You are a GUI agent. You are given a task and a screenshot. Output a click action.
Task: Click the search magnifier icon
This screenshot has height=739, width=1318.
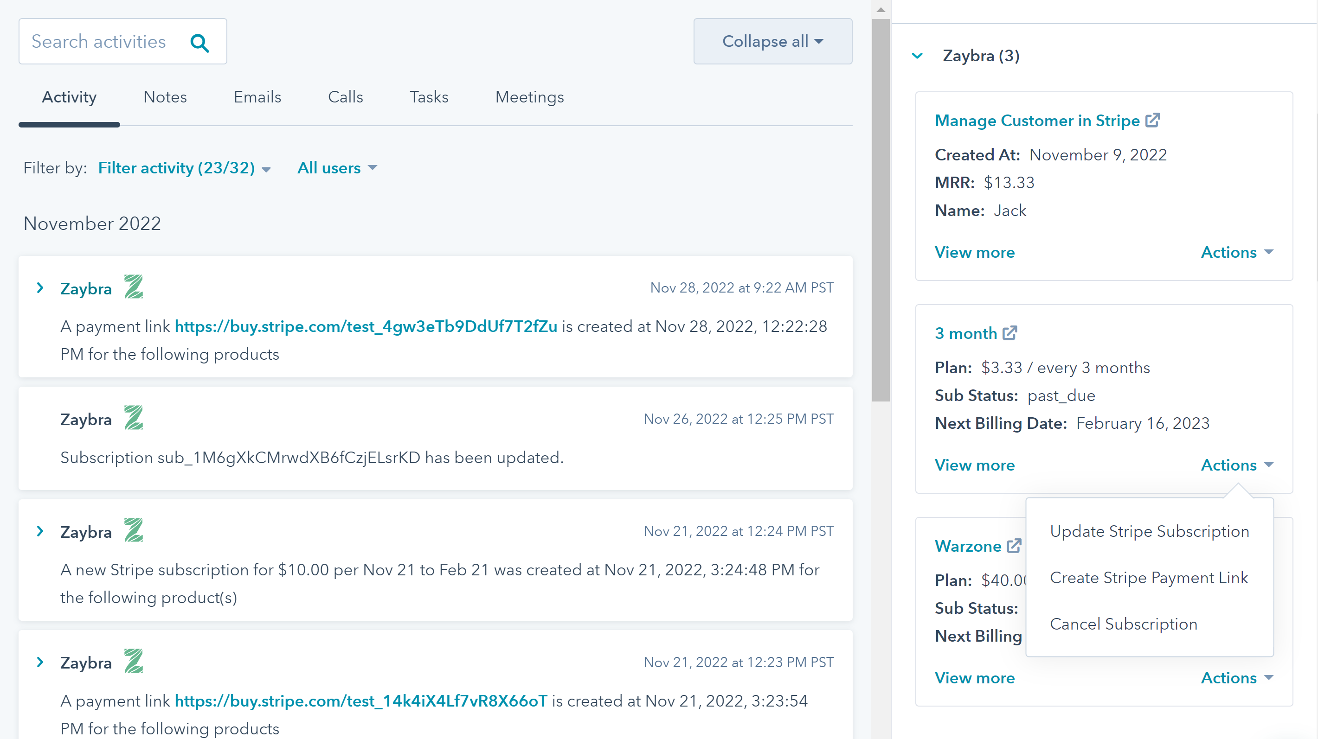click(x=200, y=44)
